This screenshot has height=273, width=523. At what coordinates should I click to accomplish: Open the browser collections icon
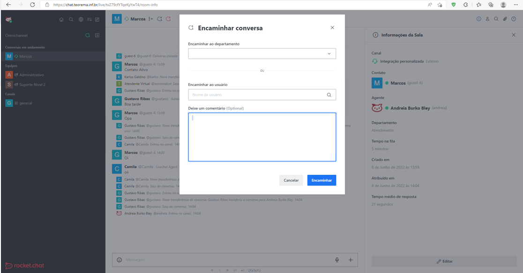tap(491, 5)
